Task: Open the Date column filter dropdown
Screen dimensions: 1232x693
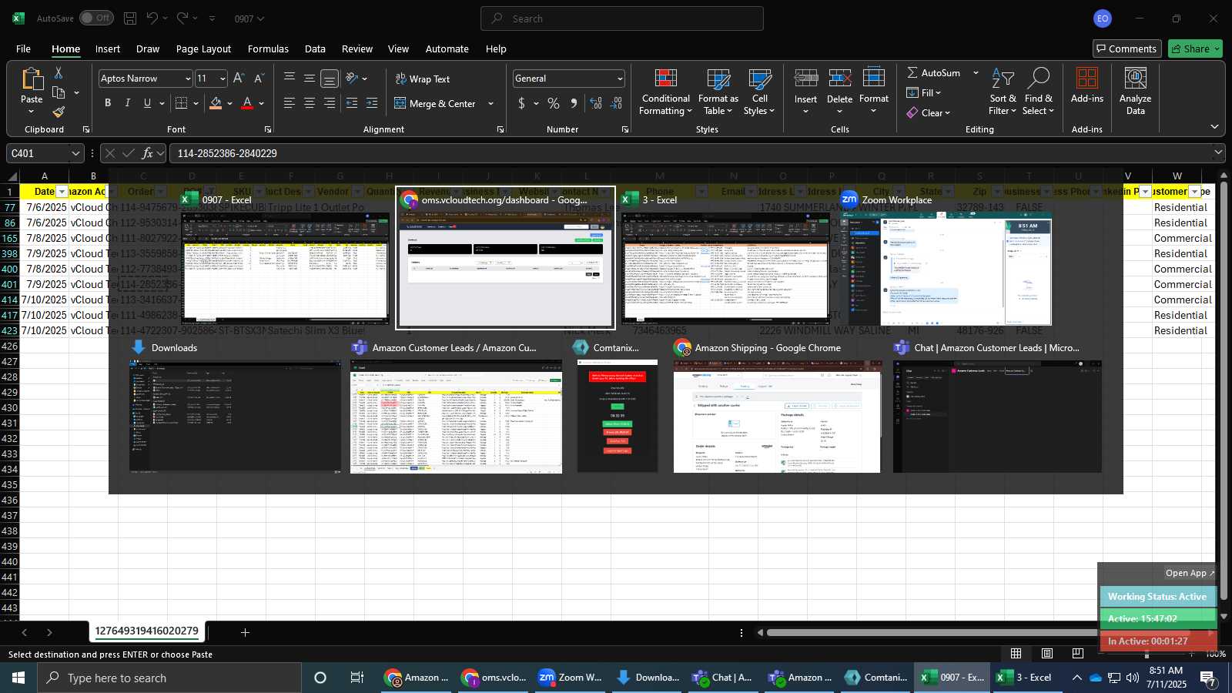Action: [x=62, y=192]
